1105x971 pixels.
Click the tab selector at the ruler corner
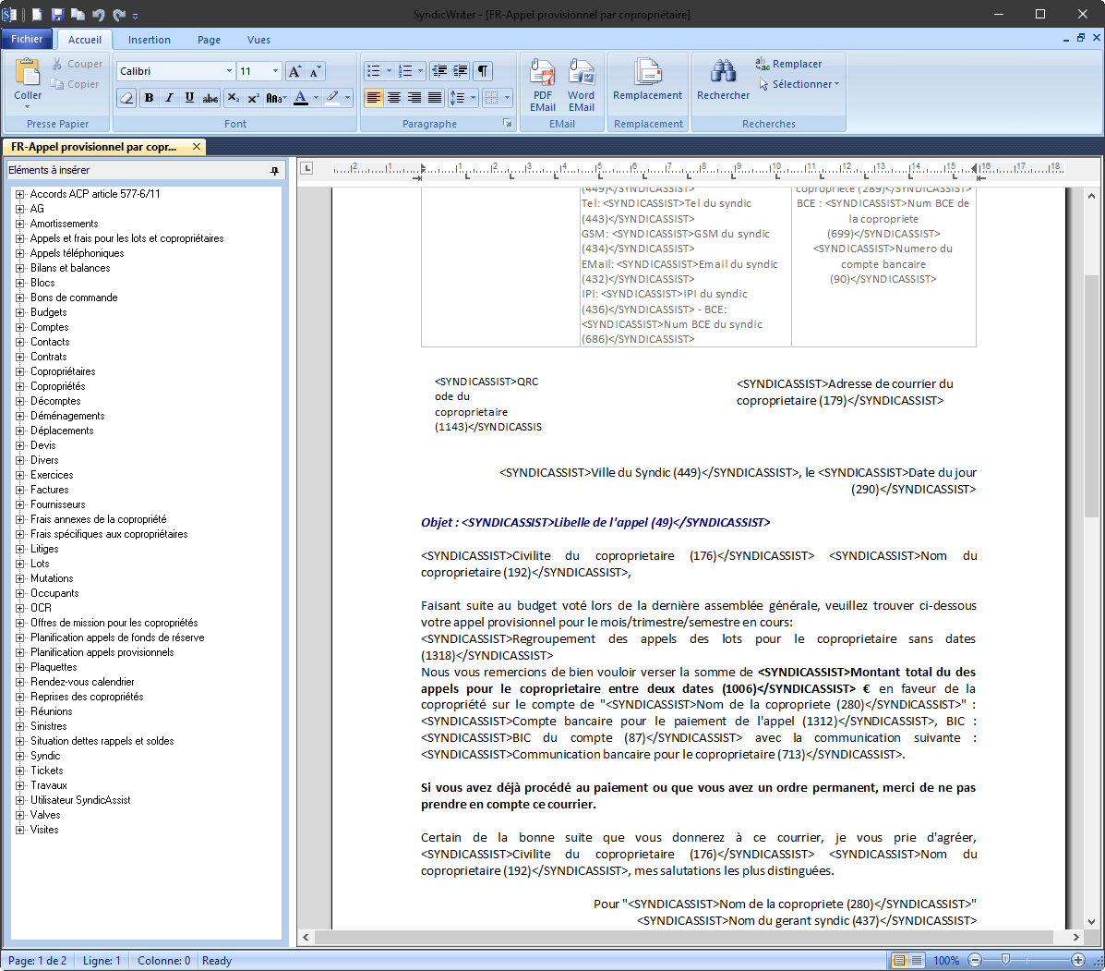click(306, 168)
